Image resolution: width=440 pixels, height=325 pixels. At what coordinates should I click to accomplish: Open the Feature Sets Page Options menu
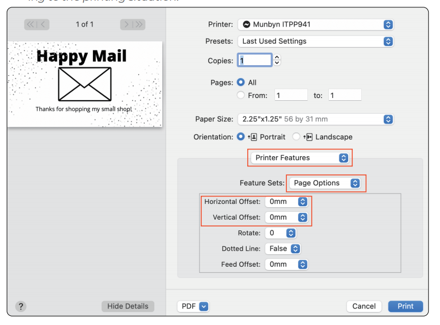[x=325, y=183]
